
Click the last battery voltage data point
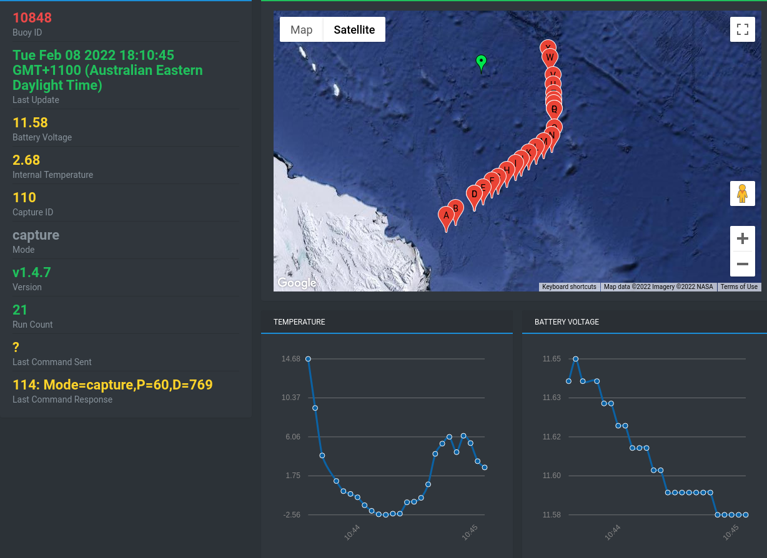click(x=746, y=515)
